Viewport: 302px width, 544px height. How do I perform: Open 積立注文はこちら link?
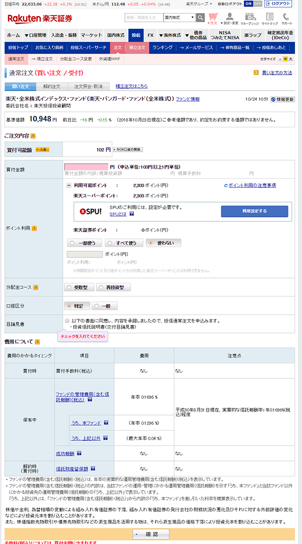point(131,86)
